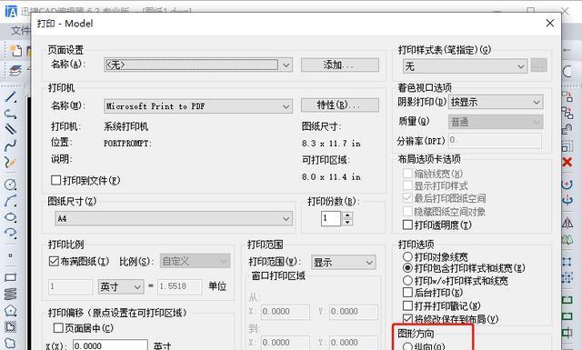Click paper size value 8.3 x 11.7 in
Image resolution: width=582 pixels, height=350 pixels.
tap(331, 144)
